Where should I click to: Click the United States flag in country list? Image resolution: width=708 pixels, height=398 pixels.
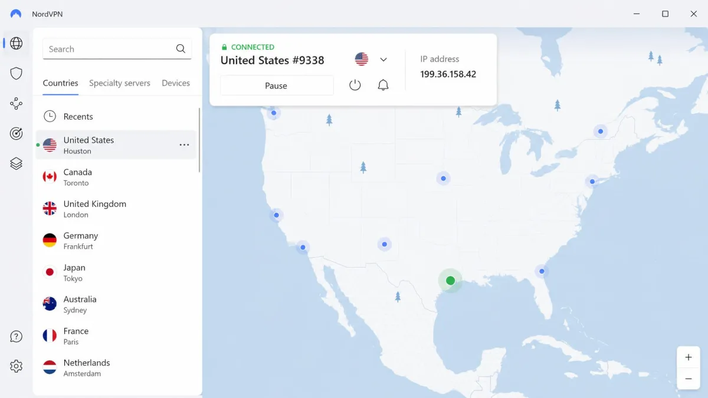pos(50,144)
